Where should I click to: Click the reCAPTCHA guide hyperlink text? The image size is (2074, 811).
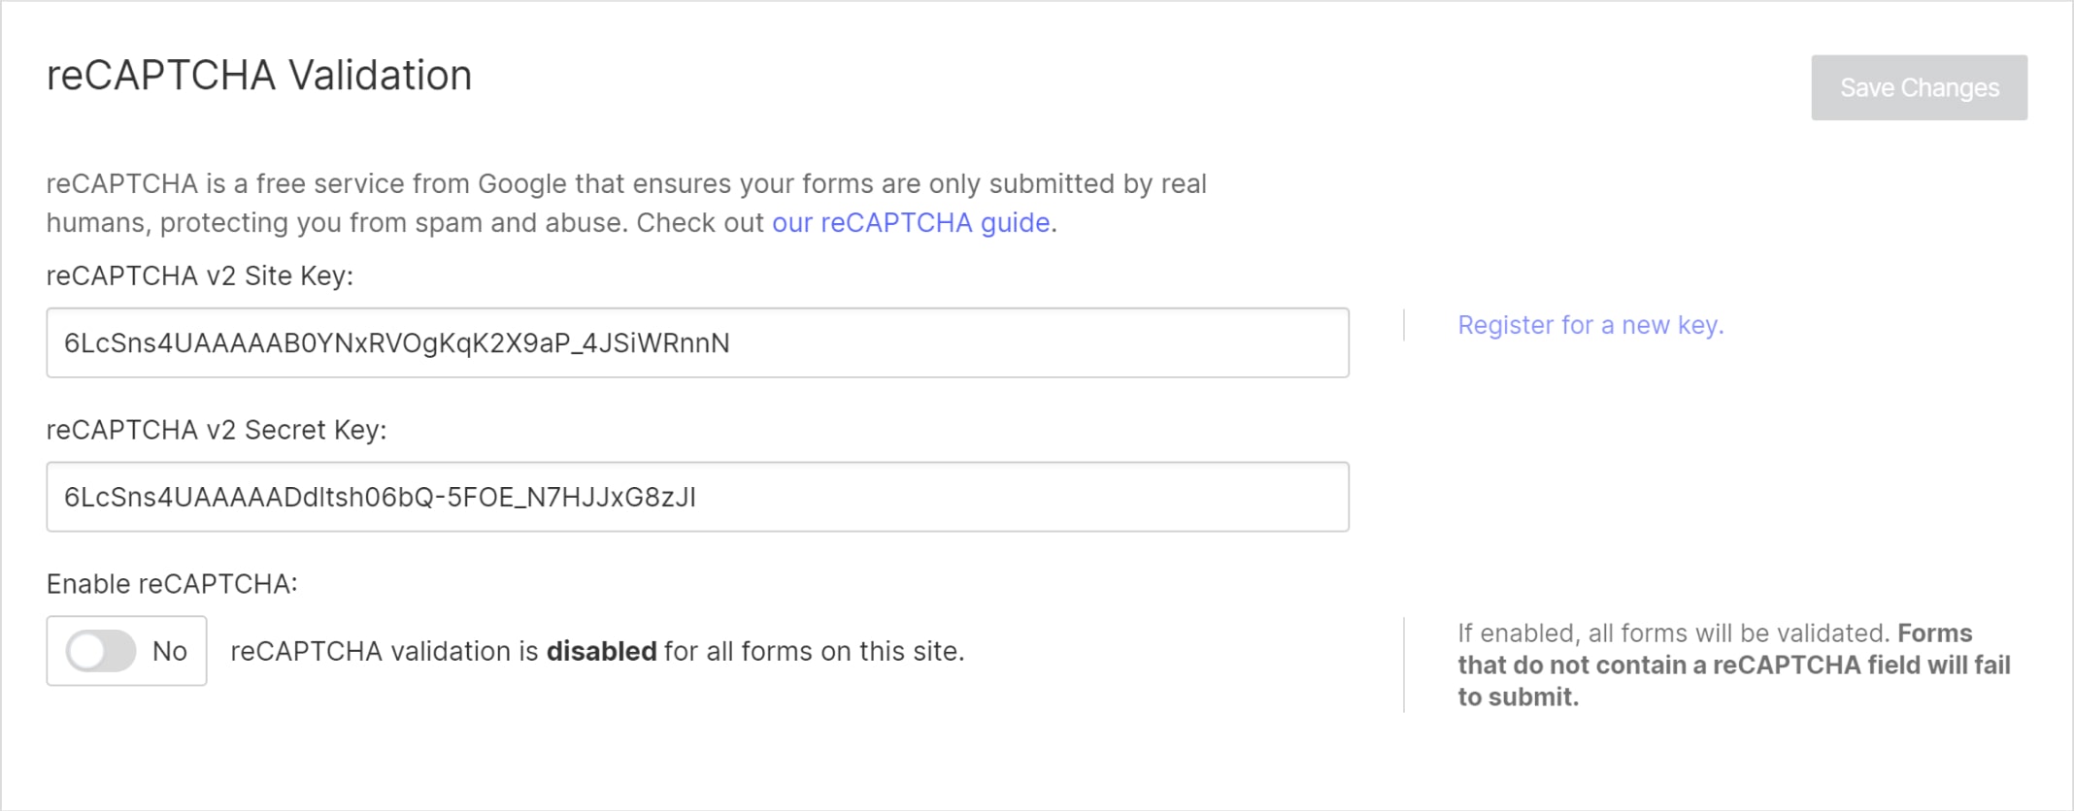911,222
